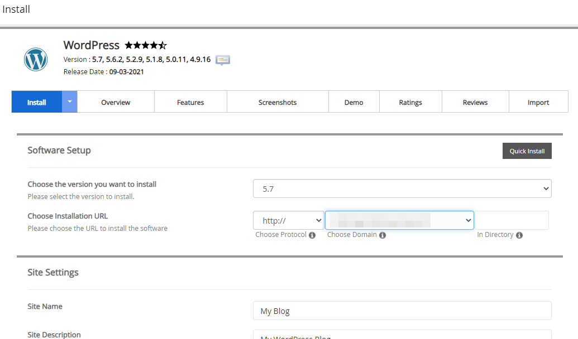578x339 pixels.
Task: Switch to the Overview tab
Action: click(116, 101)
